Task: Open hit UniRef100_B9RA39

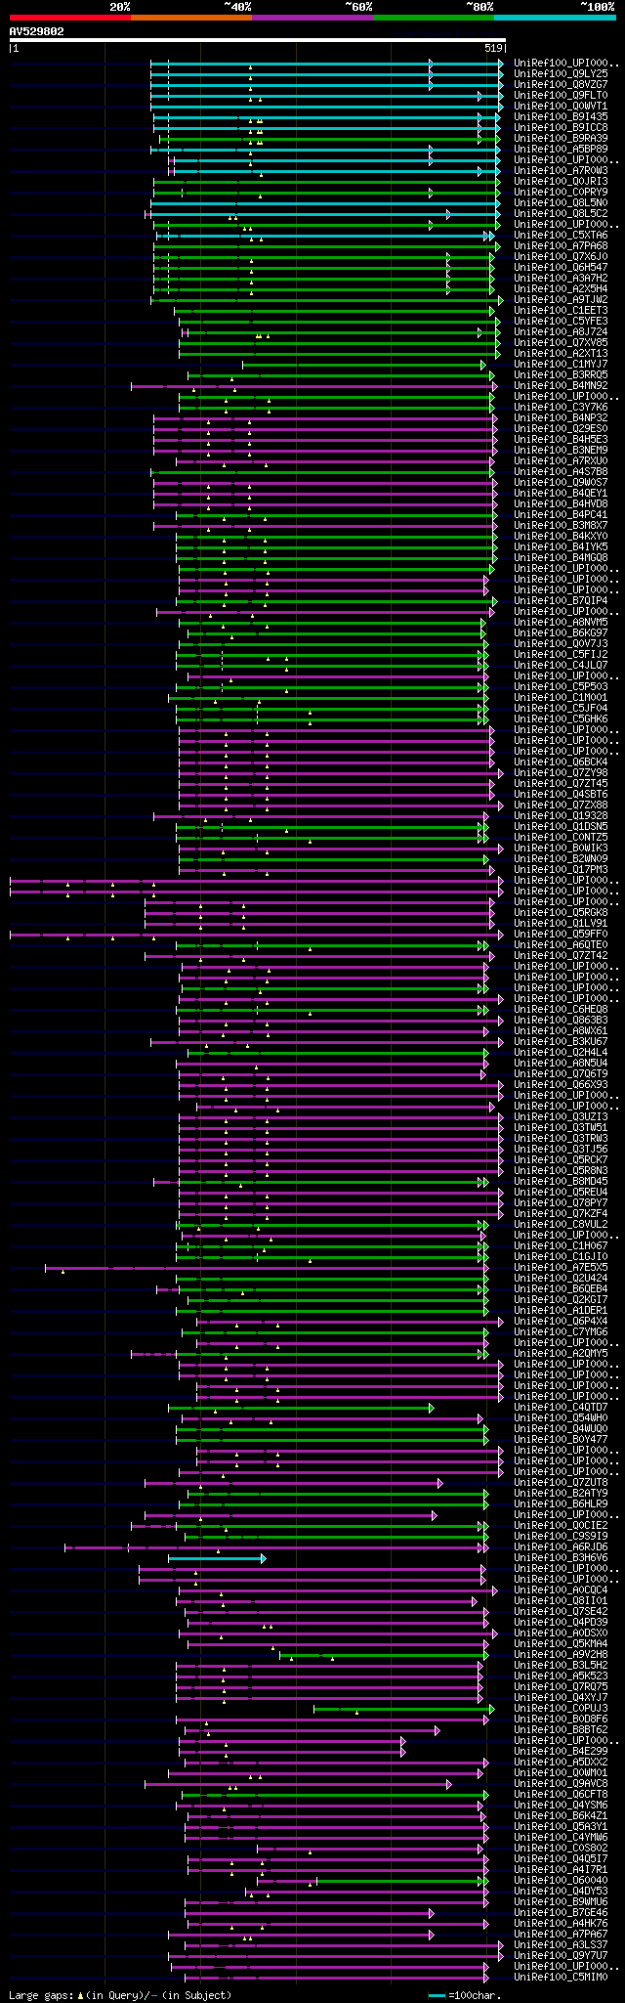Action: coord(561,138)
